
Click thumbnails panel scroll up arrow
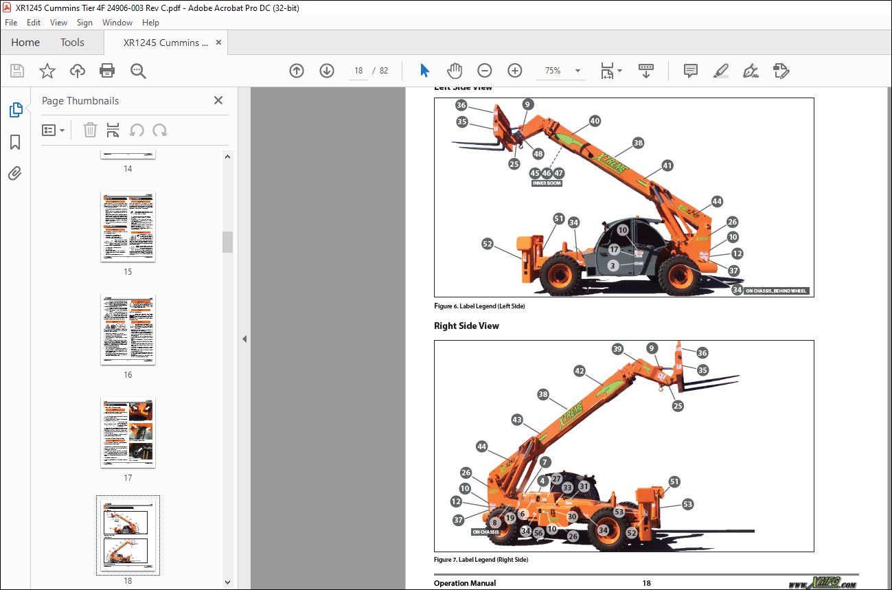pyautogui.click(x=228, y=157)
